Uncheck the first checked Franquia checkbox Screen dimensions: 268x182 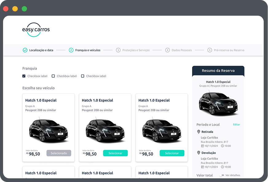24,76
